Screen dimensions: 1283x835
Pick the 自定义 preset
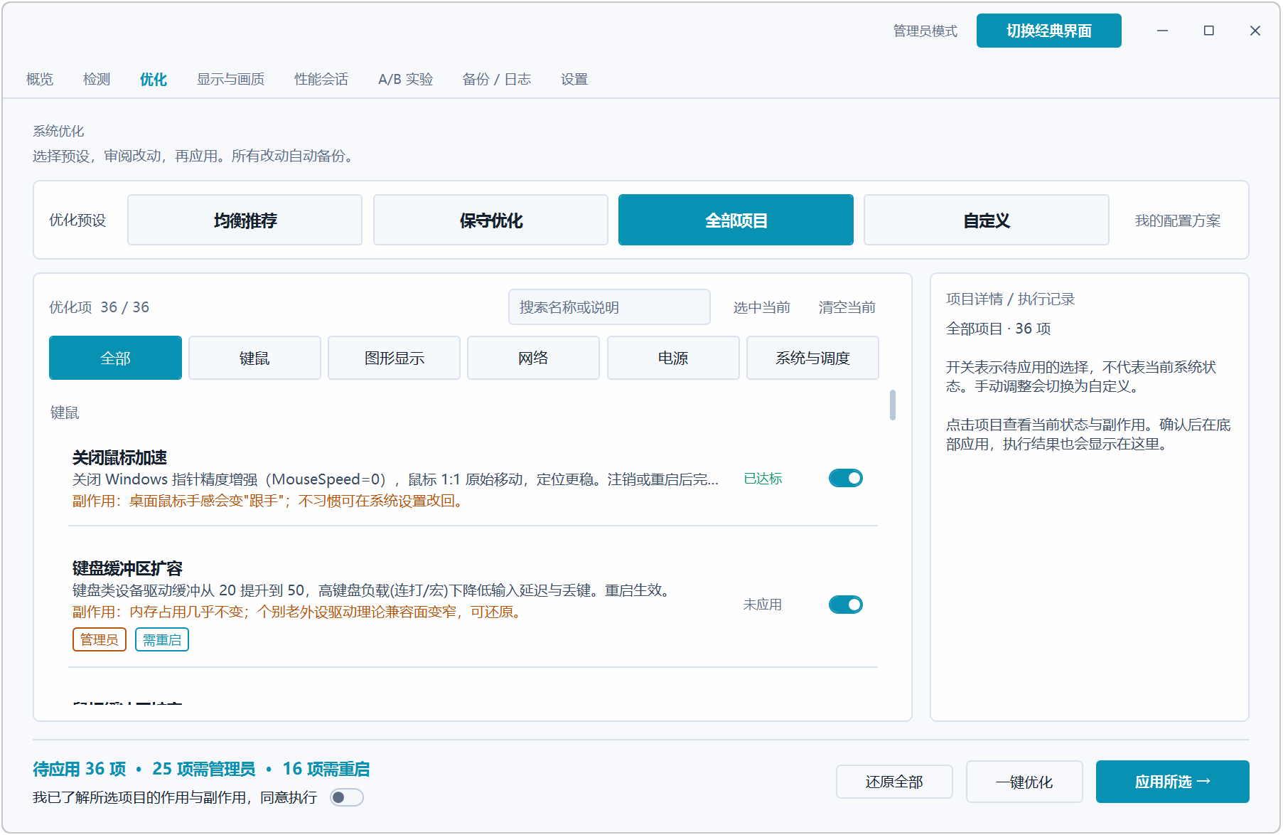point(987,220)
